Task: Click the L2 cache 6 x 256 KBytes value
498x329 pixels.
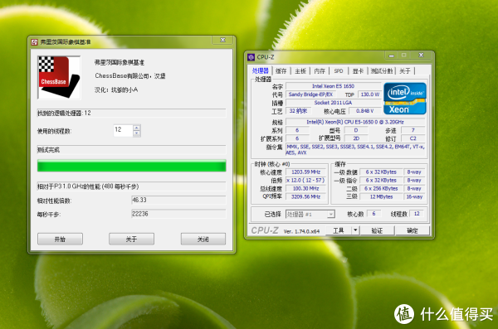Action: pos(381,188)
